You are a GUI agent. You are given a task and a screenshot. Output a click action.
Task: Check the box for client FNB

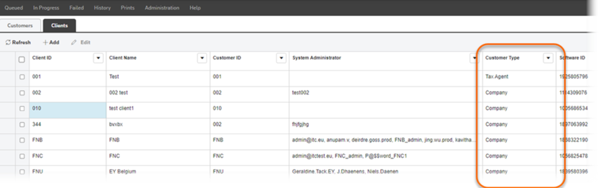(x=22, y=140)
